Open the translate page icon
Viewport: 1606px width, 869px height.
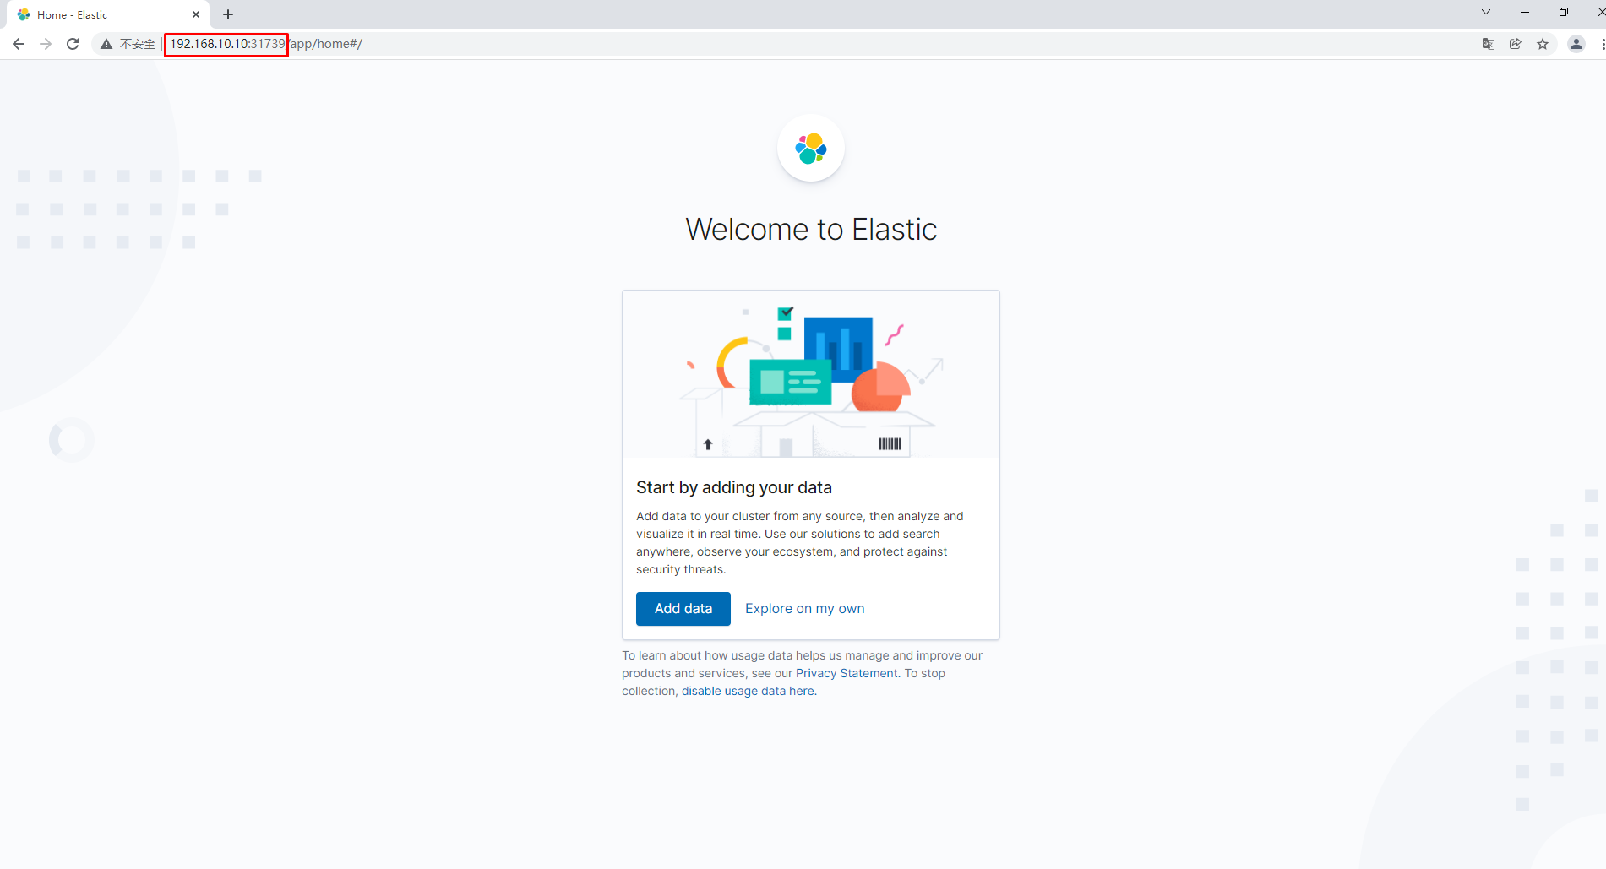[1488, 44]
